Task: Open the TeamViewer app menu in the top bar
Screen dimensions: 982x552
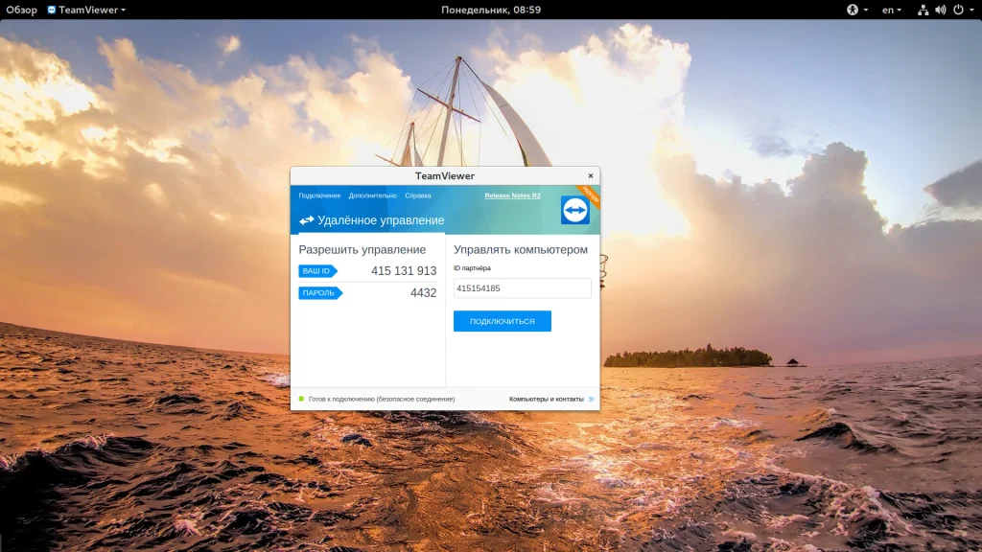Action: pos(86,10)
